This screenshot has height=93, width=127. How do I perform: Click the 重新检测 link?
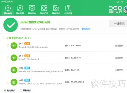[x=86, y=29]
